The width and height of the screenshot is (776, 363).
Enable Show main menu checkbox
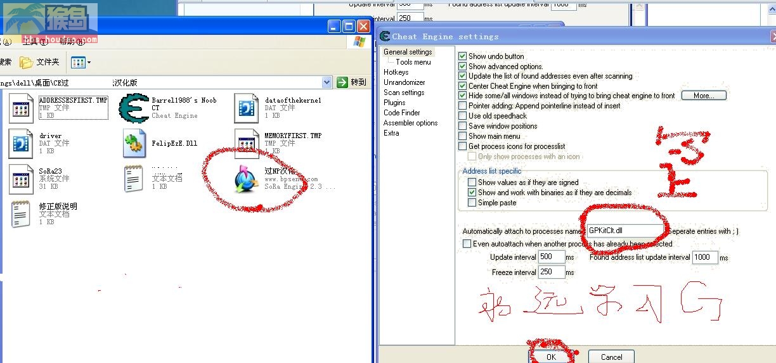[463, 136]
